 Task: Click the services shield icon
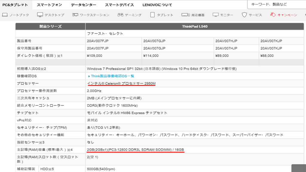point(244,15)
